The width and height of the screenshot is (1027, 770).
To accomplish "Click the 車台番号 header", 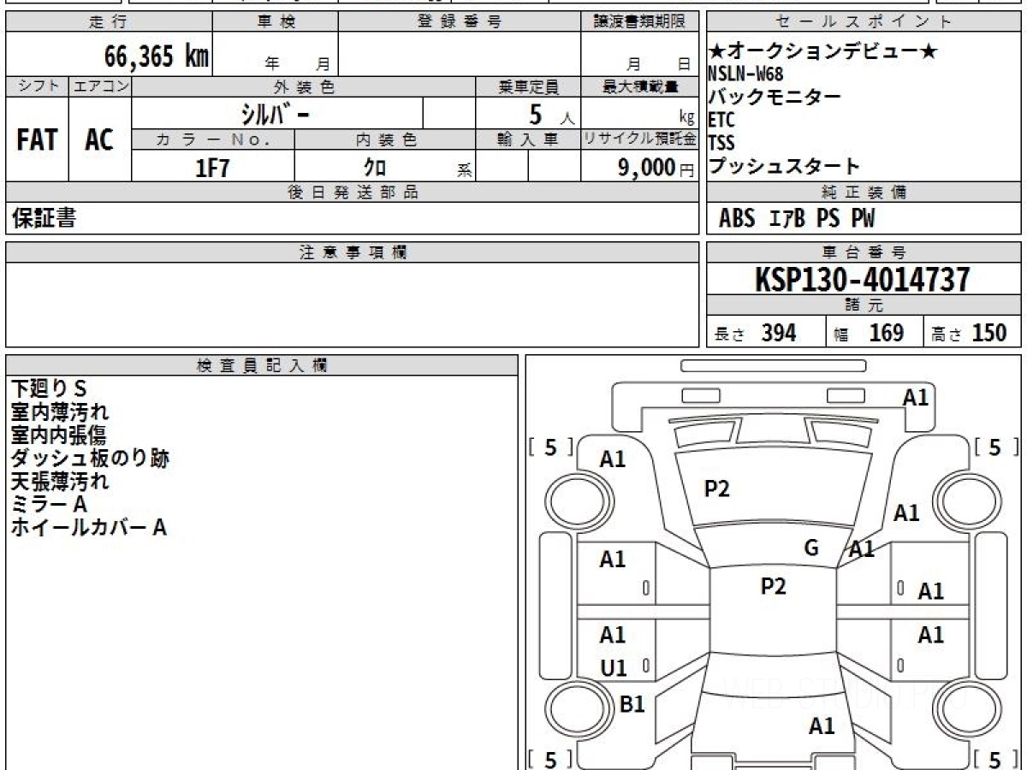I will [864, 252].
